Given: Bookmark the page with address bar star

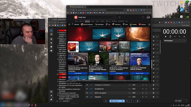Looking at the screenshot, I should pyautogui.click(x=124, y=10).
